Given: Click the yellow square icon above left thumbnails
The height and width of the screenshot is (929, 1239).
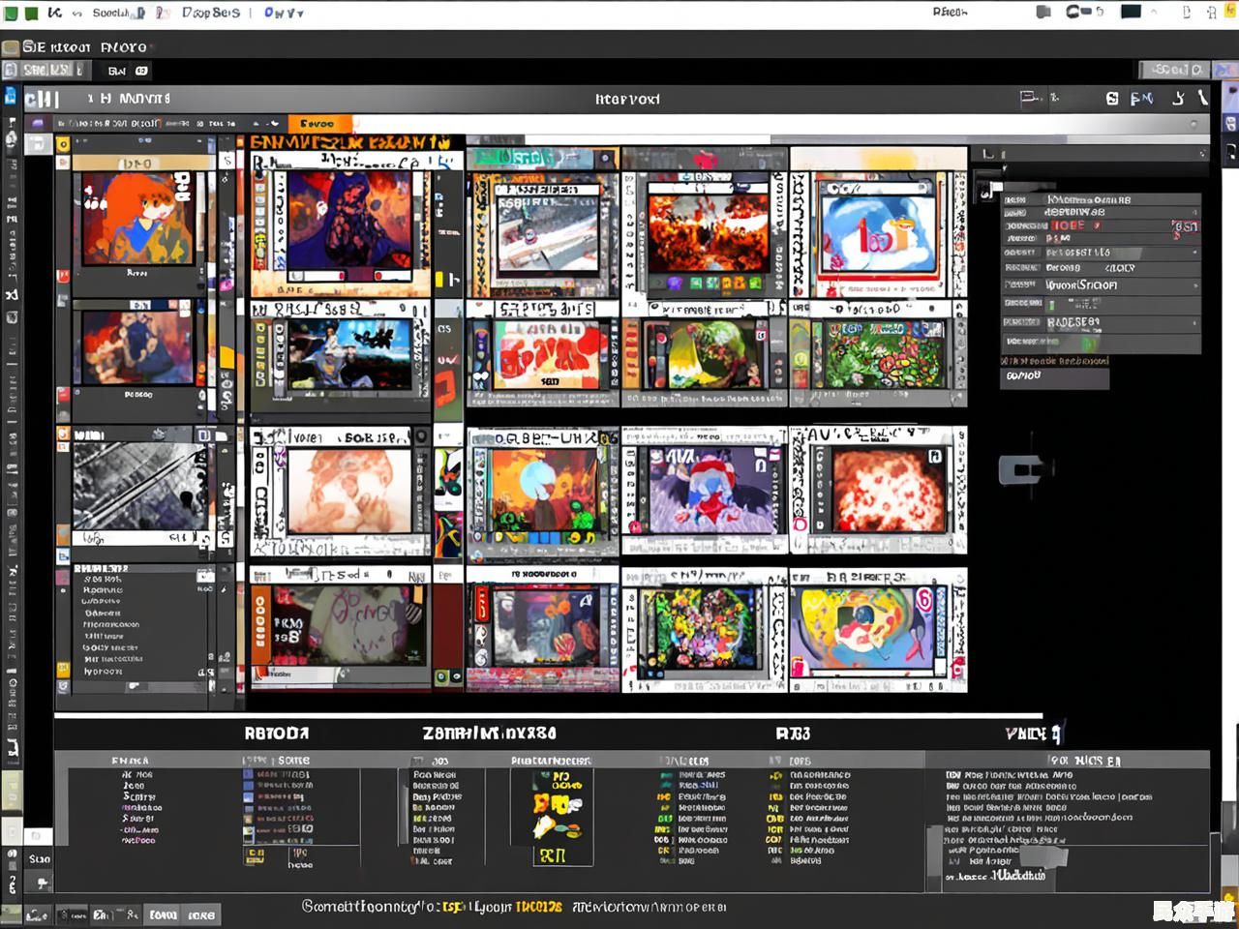Looking at the screenshot, I should pos(64,144).
